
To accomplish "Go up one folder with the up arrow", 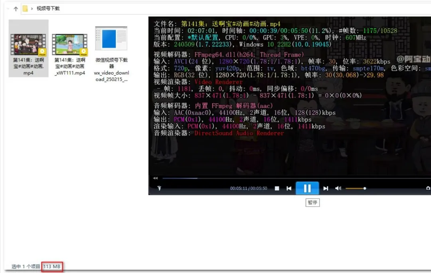I will 16,9.
